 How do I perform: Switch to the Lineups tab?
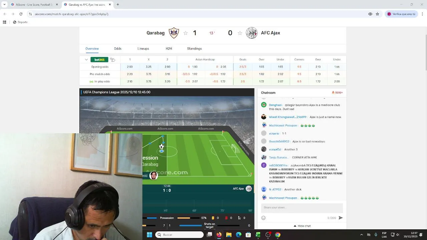click(143, 49)
